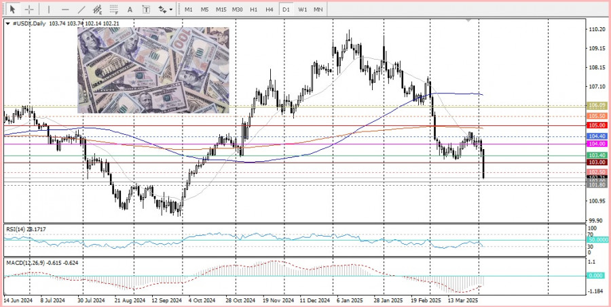
Task: Open the arrows objects dropdown
Action: click(164, 9)
